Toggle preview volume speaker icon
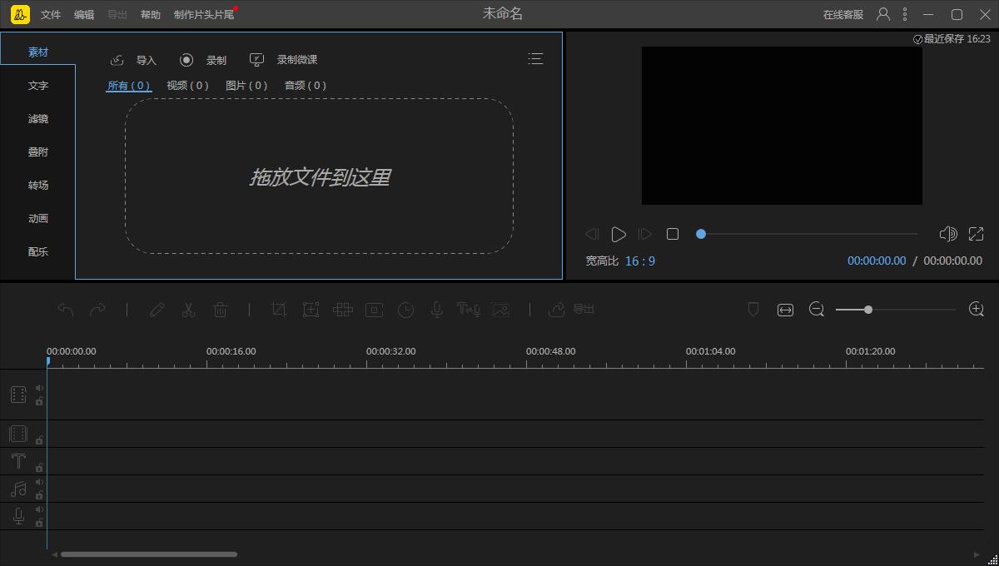Image resolution: width=999 pixels, height=566 pixels. (947, 235)
